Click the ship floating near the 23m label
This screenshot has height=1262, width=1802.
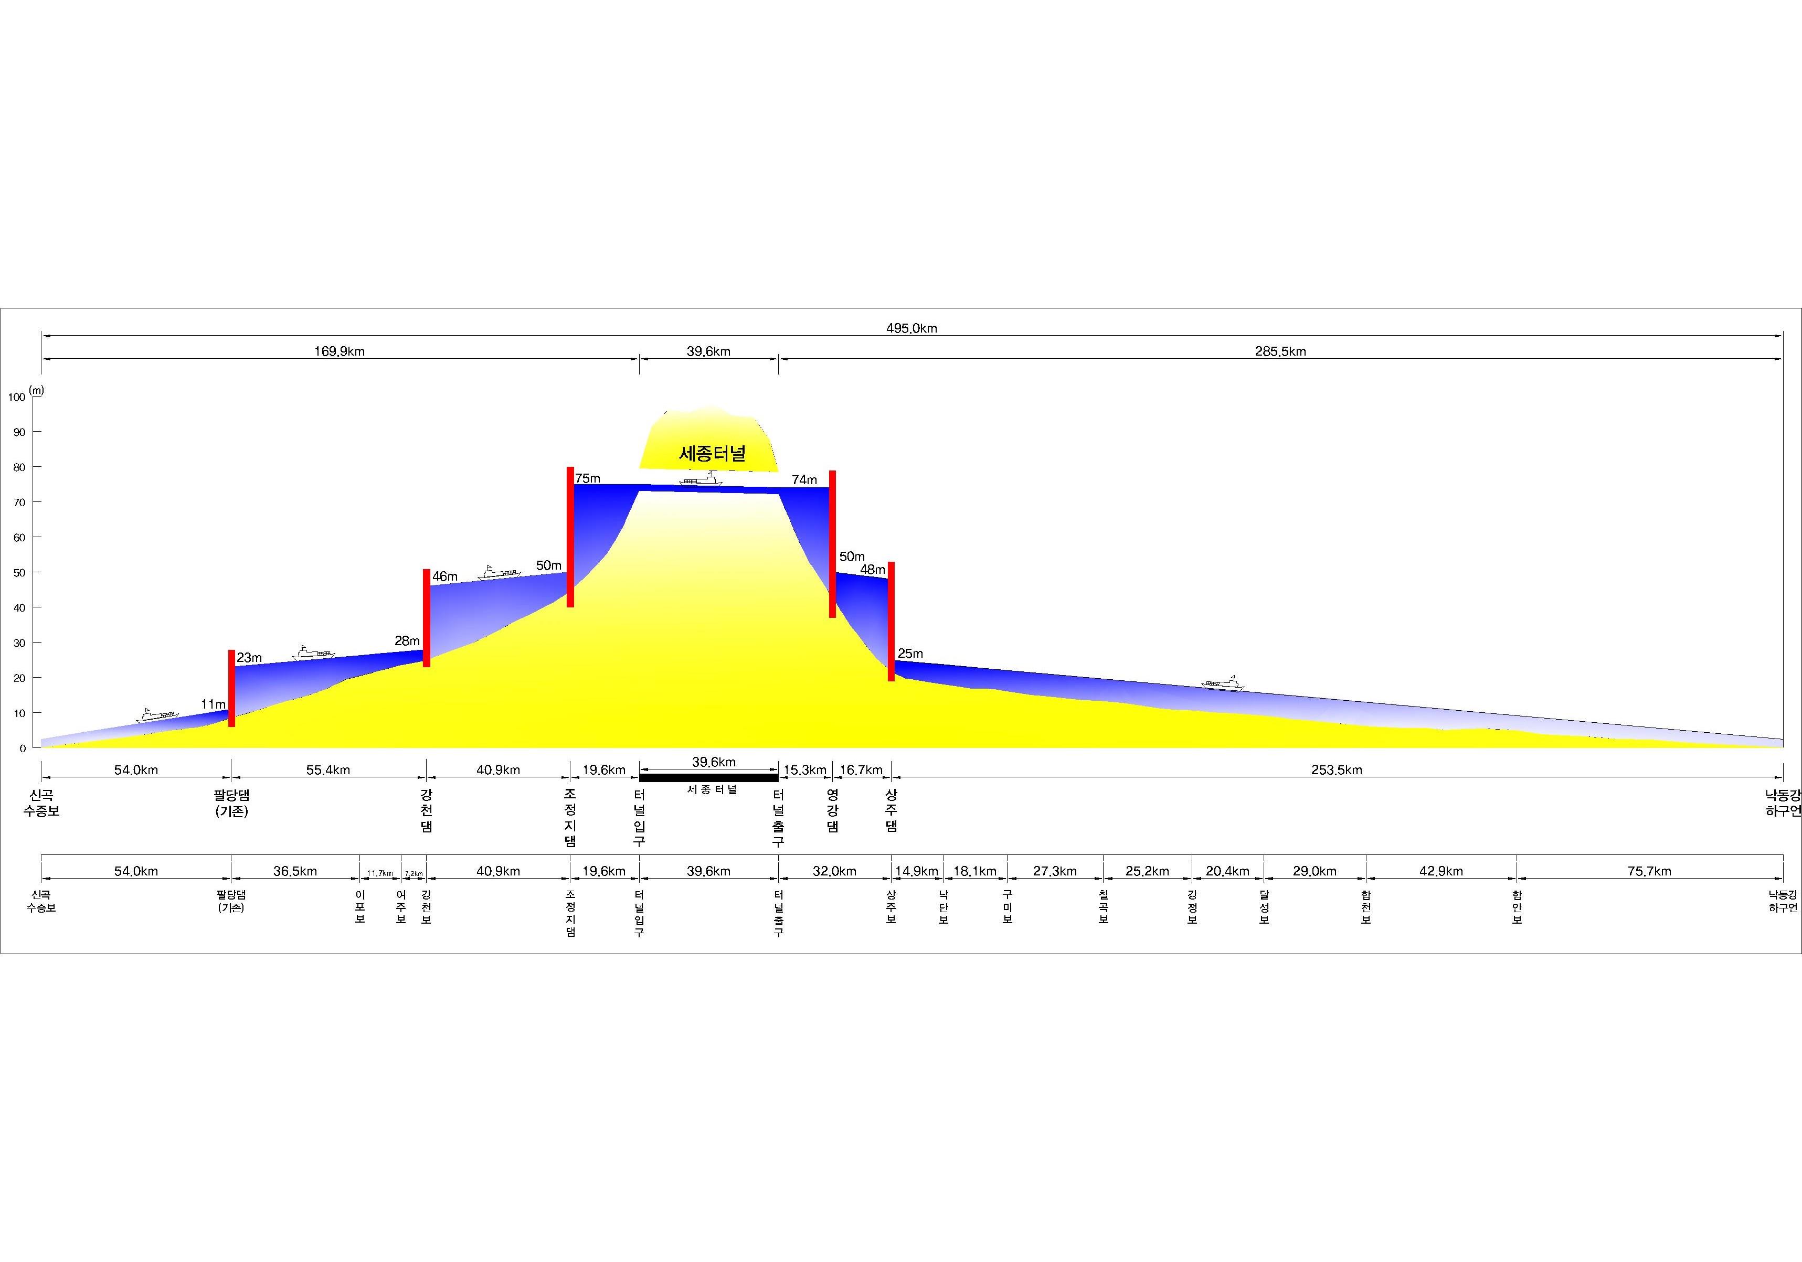[313, 653]
